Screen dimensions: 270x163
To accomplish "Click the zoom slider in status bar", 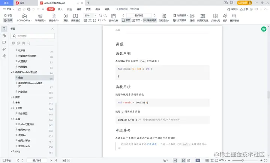I will (243, 160).
